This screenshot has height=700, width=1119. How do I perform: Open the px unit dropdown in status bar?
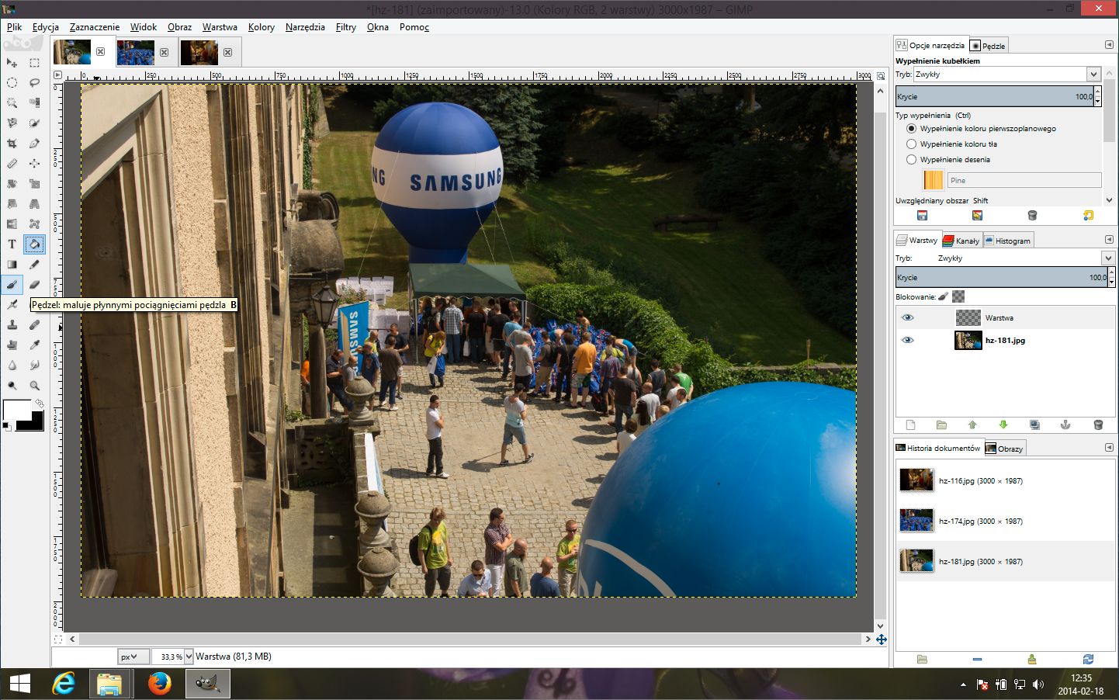133,657
